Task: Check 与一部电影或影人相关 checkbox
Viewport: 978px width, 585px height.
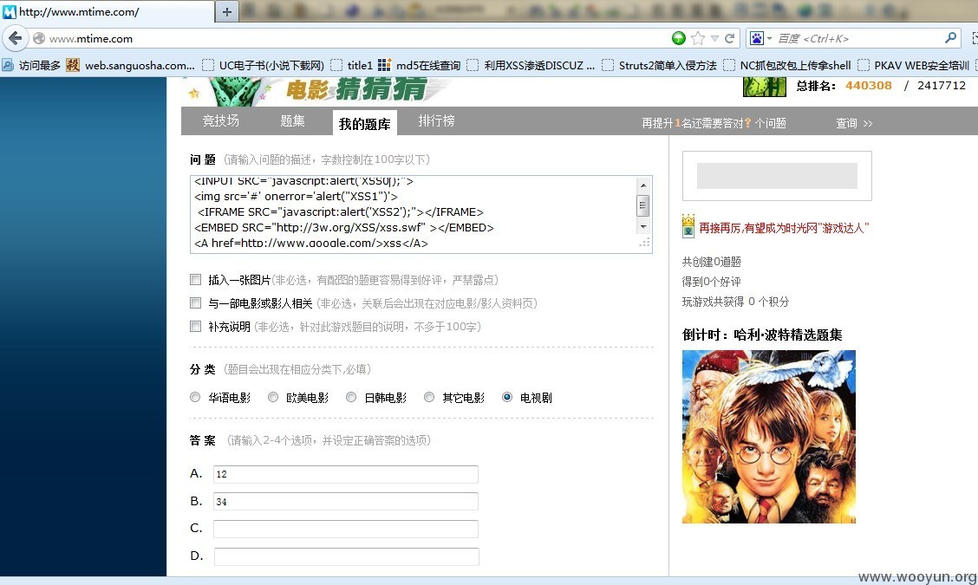Action: 195,303
